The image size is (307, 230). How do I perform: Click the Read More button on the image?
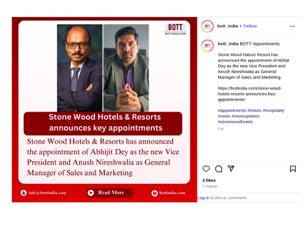110,193
